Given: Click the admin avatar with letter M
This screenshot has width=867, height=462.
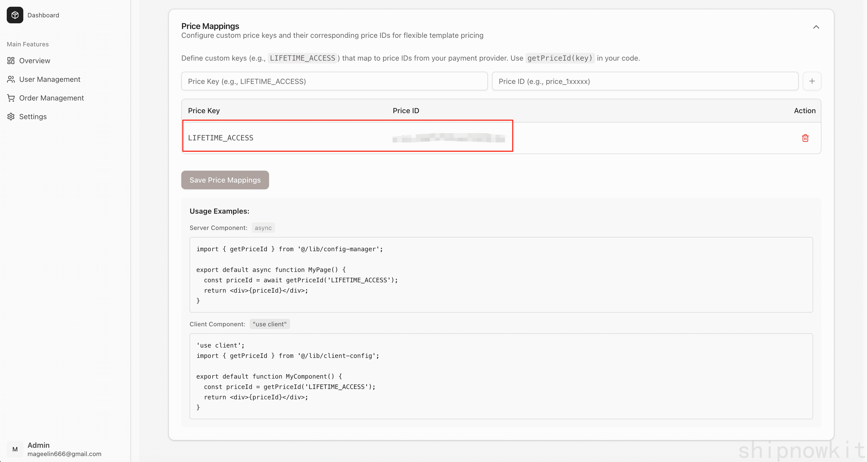Looking at the screenshot, I should click(x=15, y=449).
